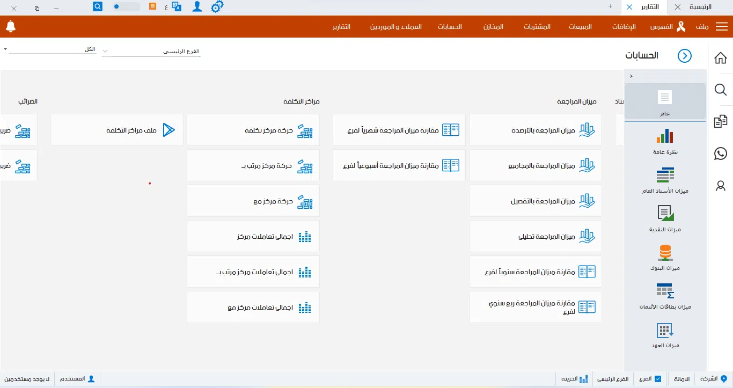Click the settings gears icon
733x388 pixels.
(217, 7)
